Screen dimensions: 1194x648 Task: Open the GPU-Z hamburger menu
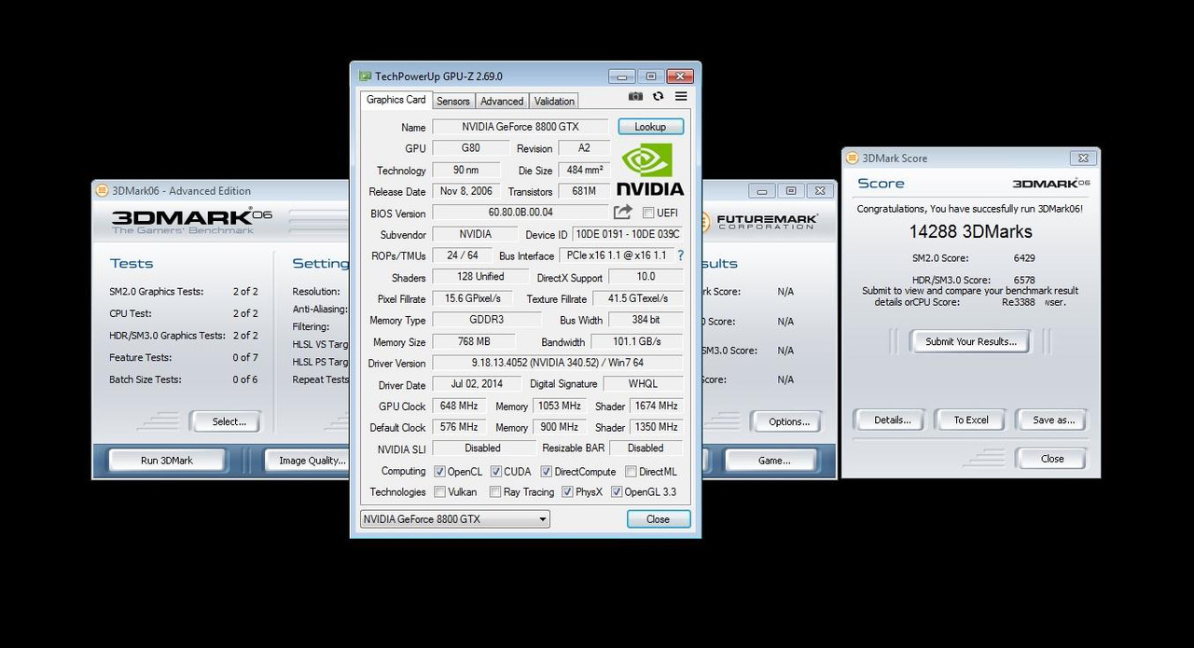(x=681, y=97)
